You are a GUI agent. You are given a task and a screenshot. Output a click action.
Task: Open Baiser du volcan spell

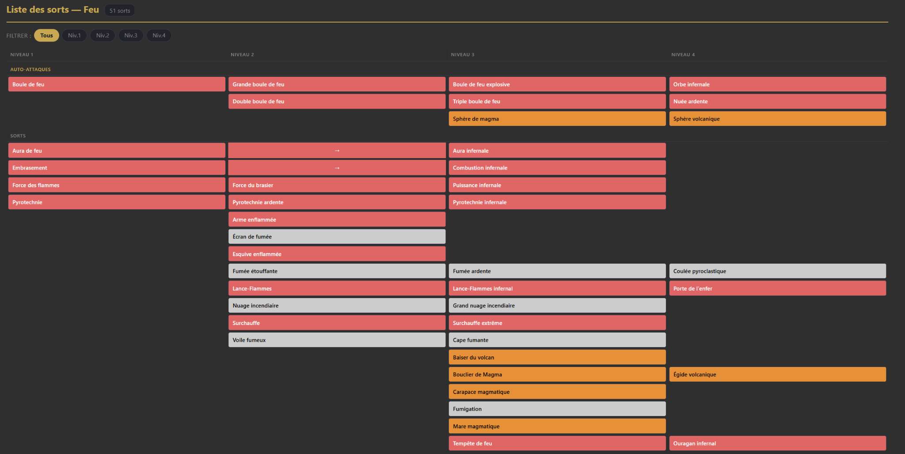[557, 357]
